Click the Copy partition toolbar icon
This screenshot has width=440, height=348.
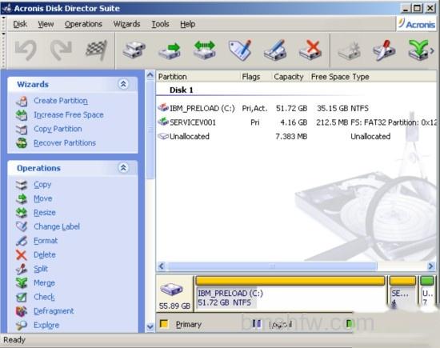coord(134,50)
